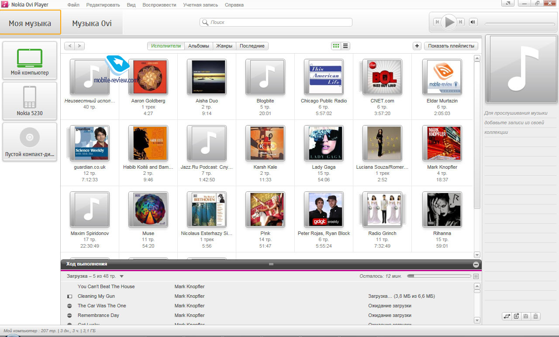Select the Жанры filter tab
Viewport: 559px width, 337px height.
224,46
